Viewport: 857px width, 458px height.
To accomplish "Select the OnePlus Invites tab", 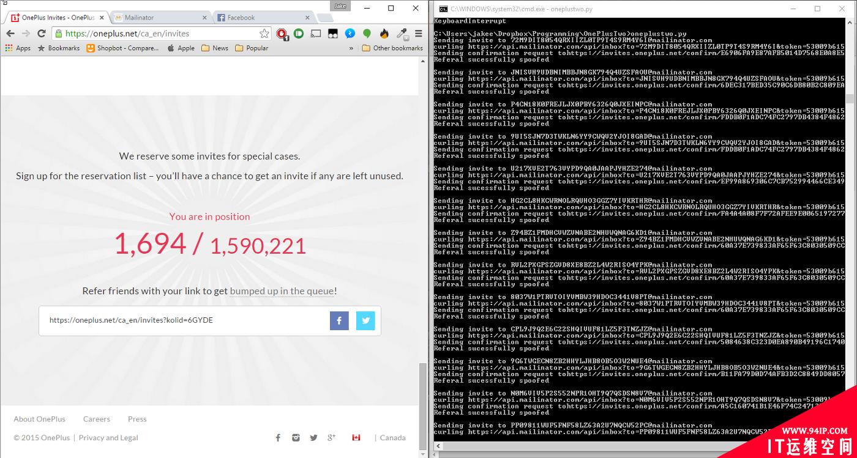I will [x=58, y=18].
